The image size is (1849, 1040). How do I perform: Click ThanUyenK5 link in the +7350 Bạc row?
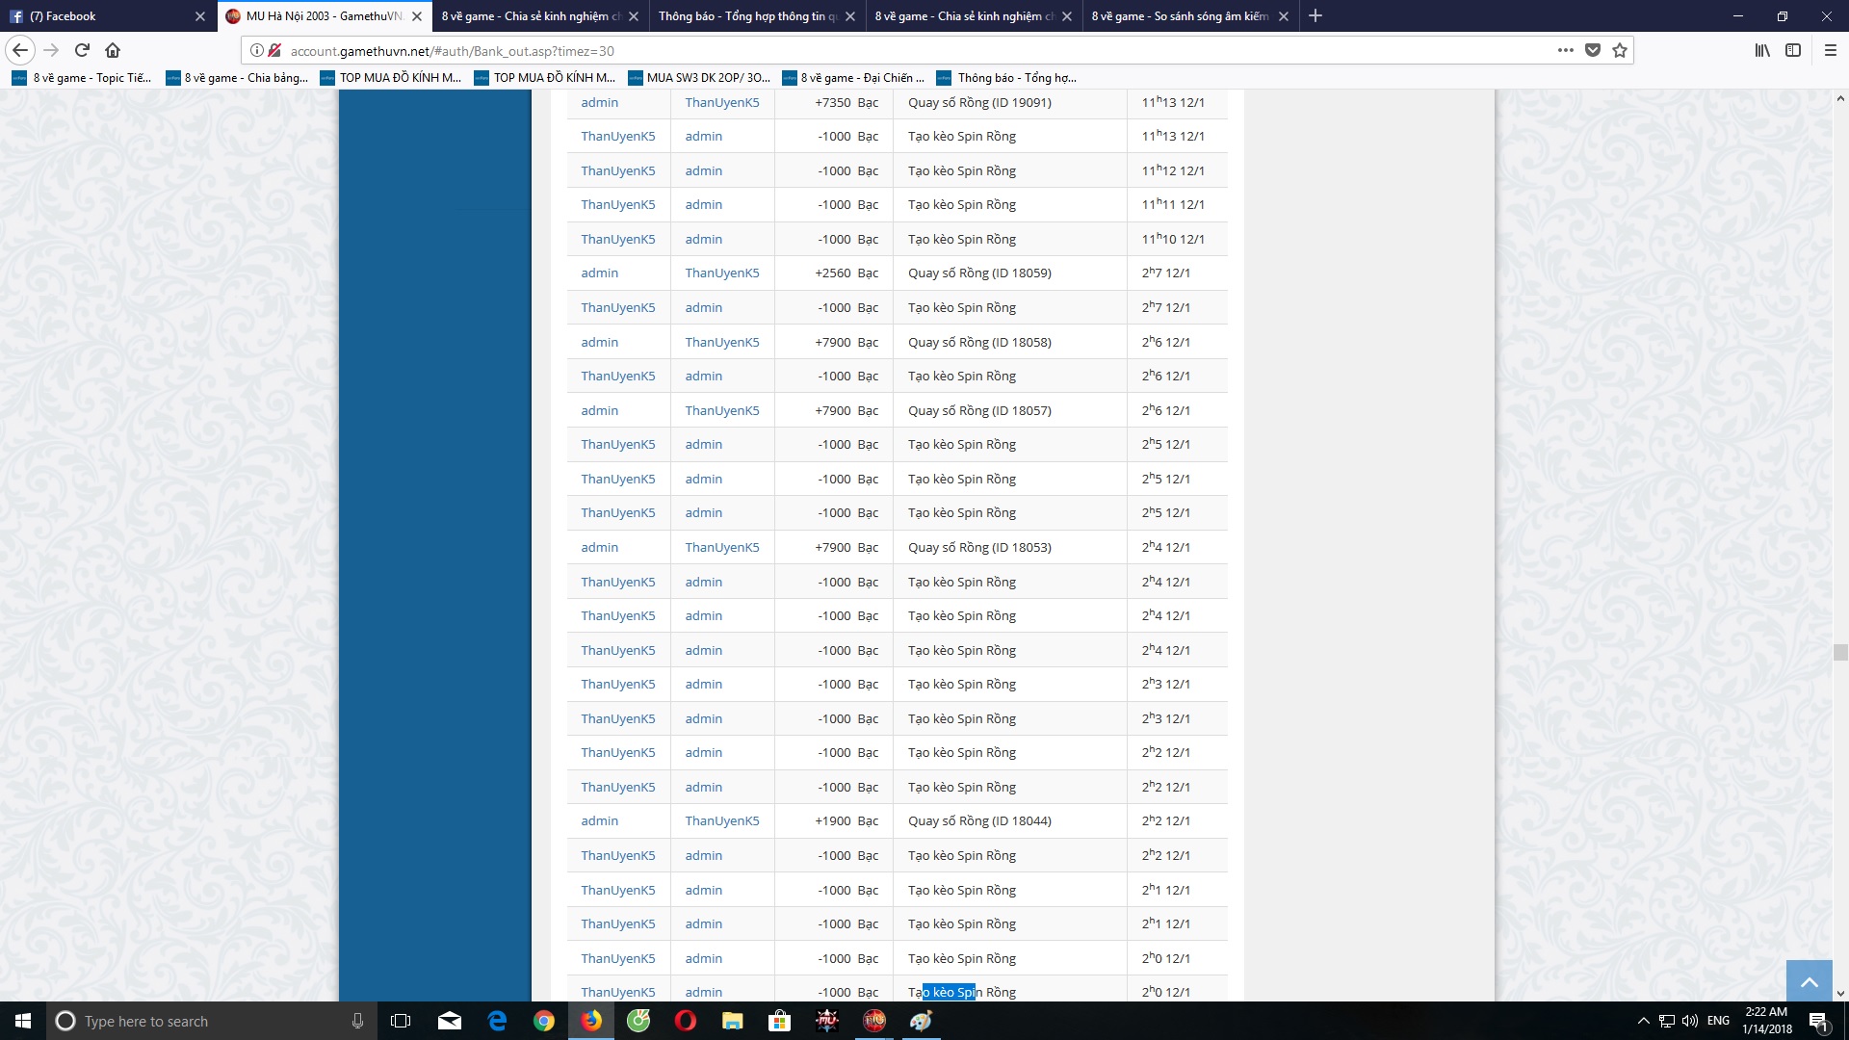click(x=722, y=102)
